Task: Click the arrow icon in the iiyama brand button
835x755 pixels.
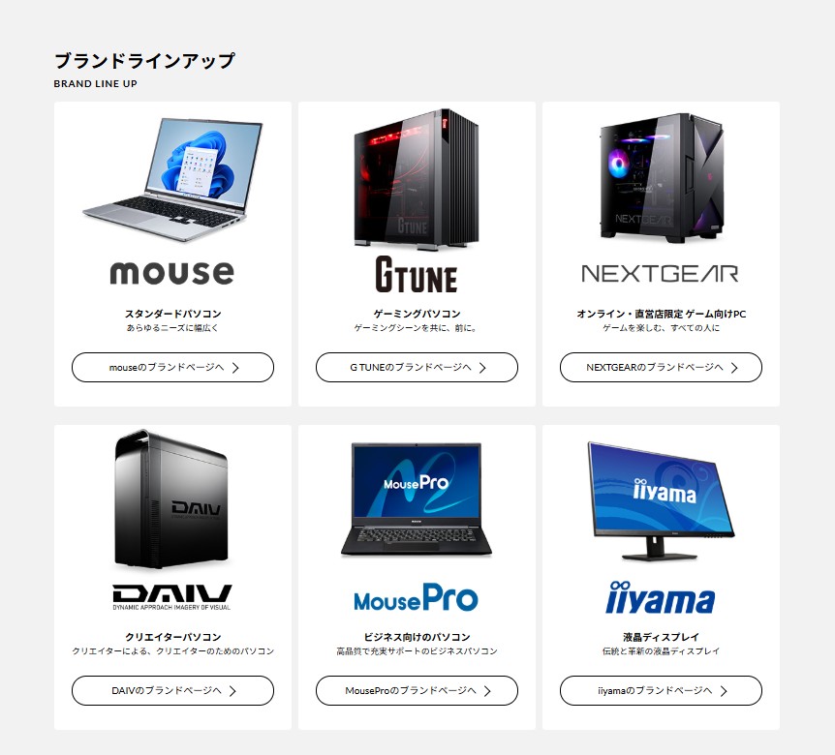Action: click(724, 691)
